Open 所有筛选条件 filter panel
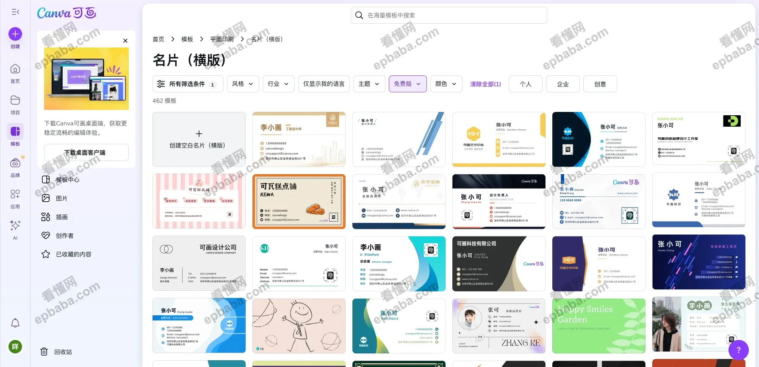759x367 pixels. pos(188,84)
